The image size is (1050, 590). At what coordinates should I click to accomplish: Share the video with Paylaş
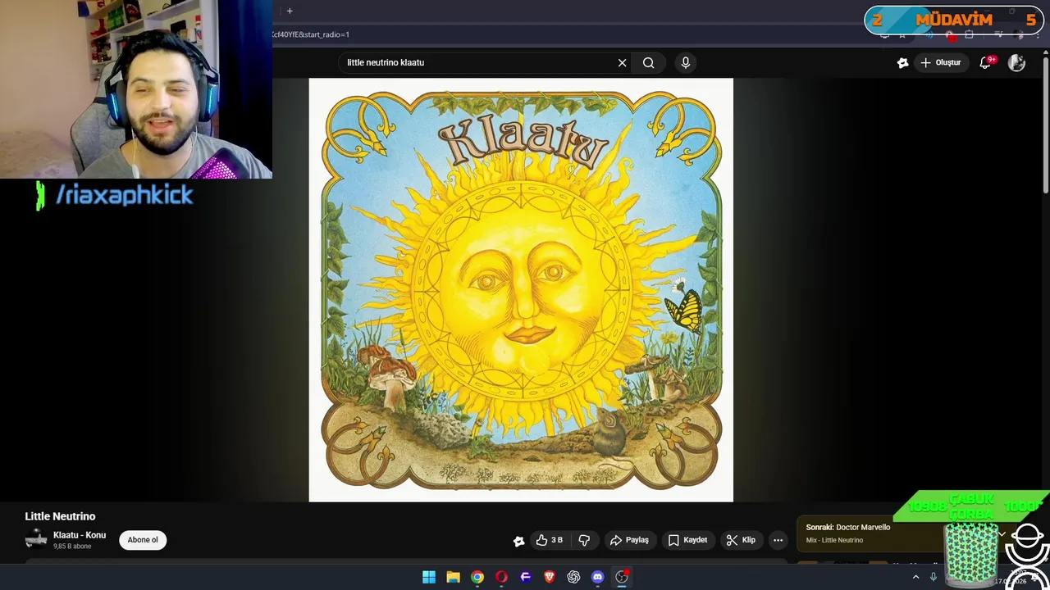pos(629,540)
